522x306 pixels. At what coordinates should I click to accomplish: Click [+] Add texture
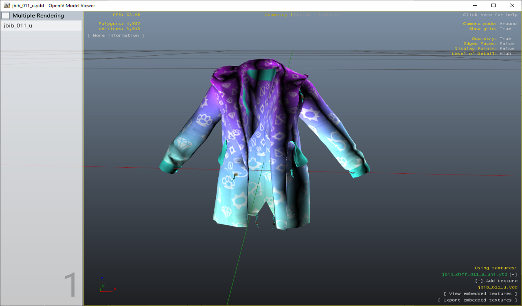coord(496,280)
